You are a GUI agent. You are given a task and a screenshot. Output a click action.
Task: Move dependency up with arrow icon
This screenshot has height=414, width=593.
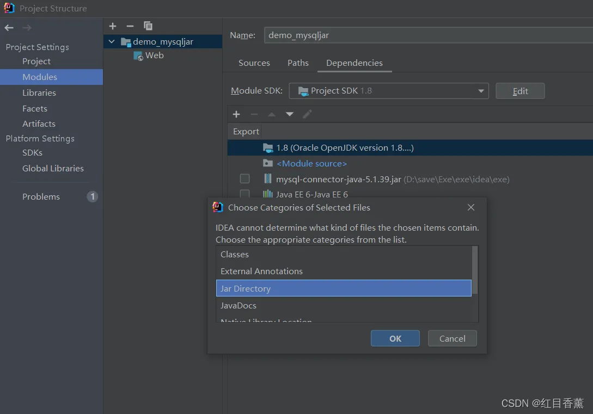272,114
